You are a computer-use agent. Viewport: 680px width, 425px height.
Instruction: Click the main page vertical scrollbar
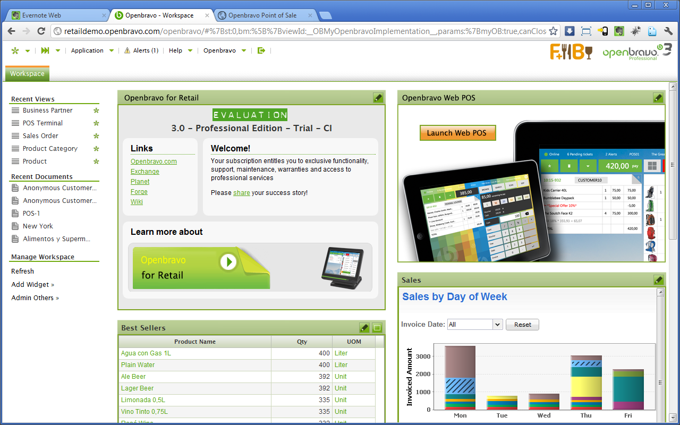[x=673, y=165]
